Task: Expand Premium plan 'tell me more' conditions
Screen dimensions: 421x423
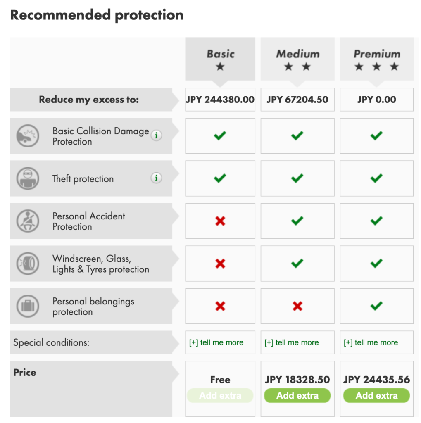Action: (x=371, y=342)
